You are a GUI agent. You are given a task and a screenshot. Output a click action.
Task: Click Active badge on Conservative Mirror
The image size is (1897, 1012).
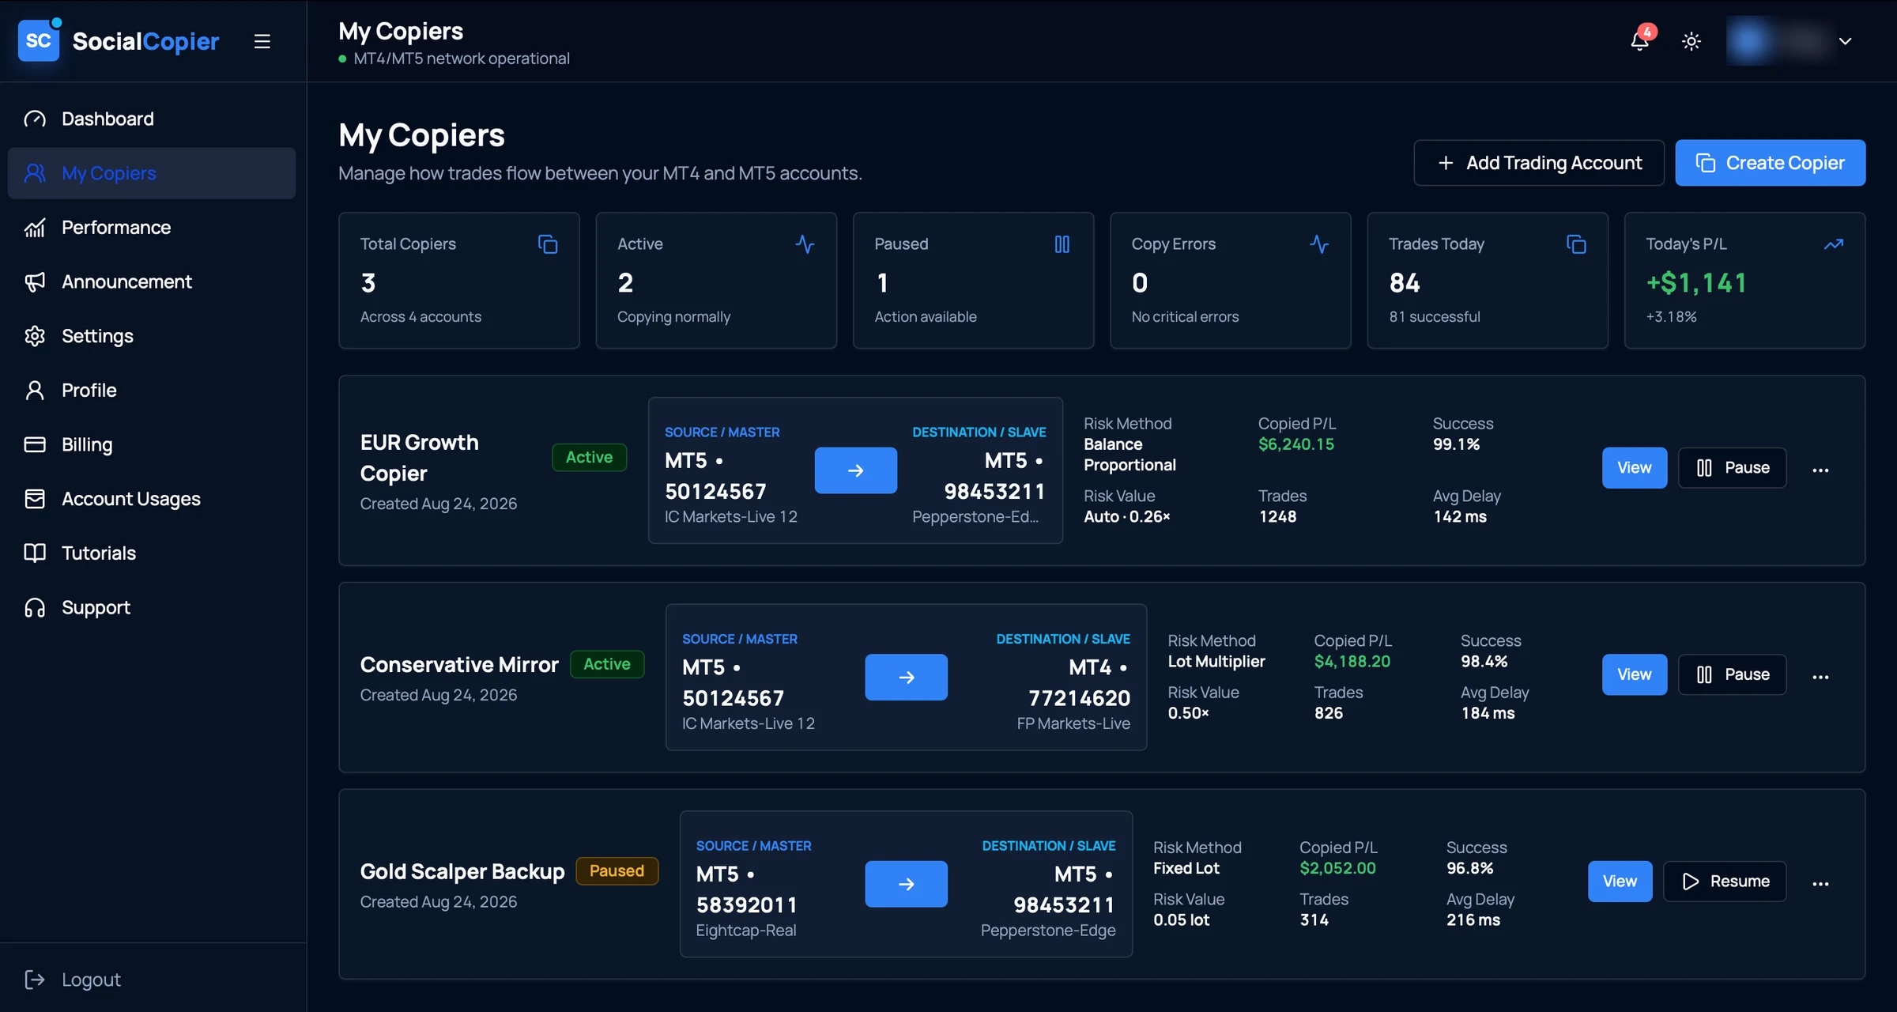tap(607, 664)
